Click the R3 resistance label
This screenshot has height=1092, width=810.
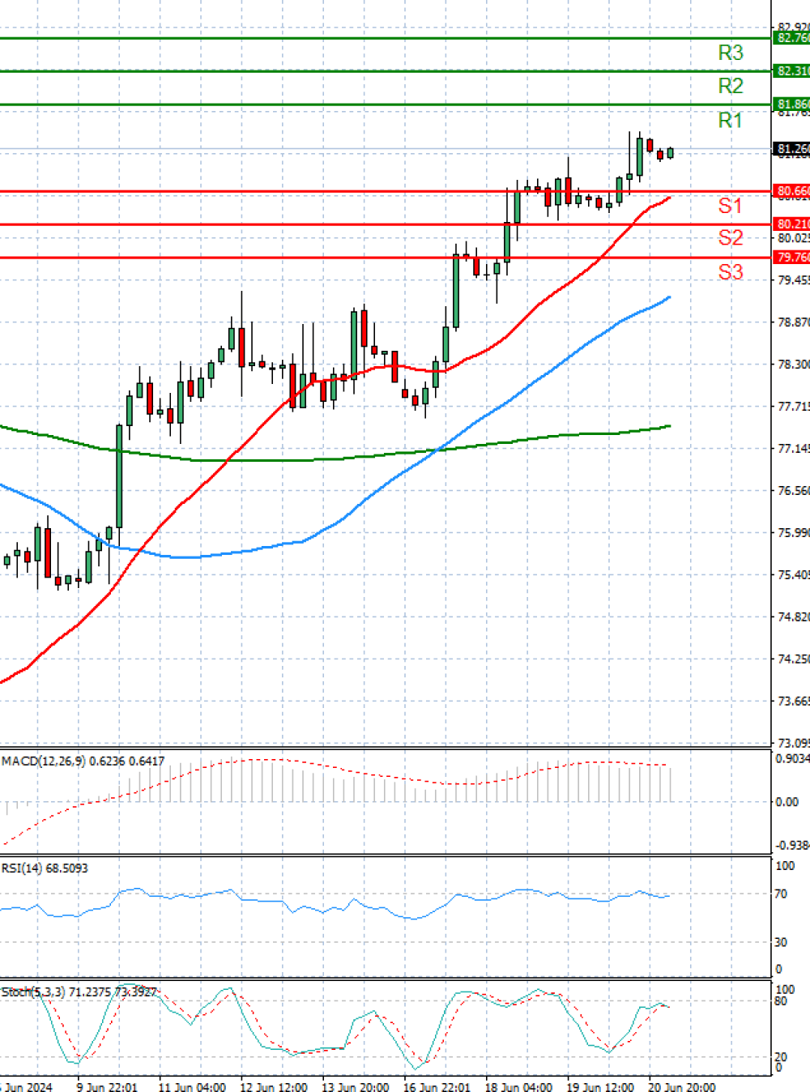pyautogui.click(x=730, y=53)
